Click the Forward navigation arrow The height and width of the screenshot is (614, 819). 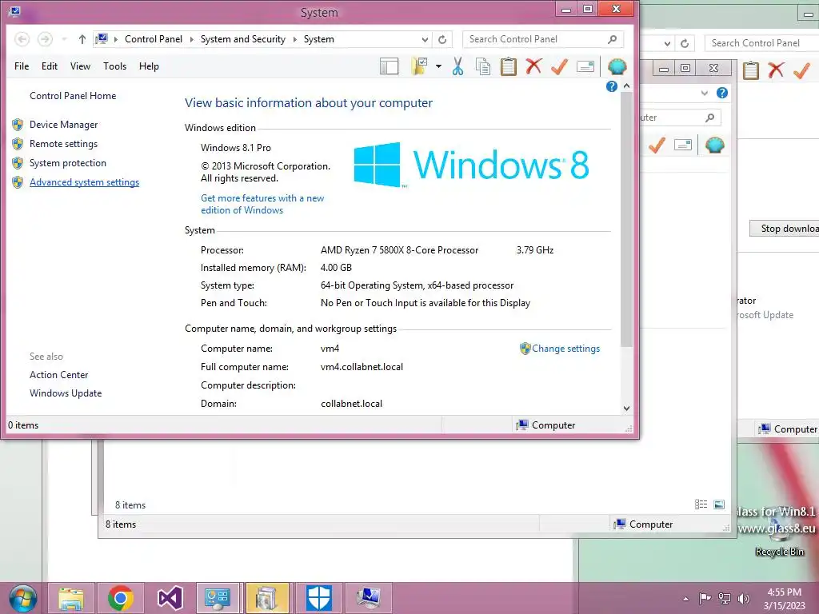point(45,39)
